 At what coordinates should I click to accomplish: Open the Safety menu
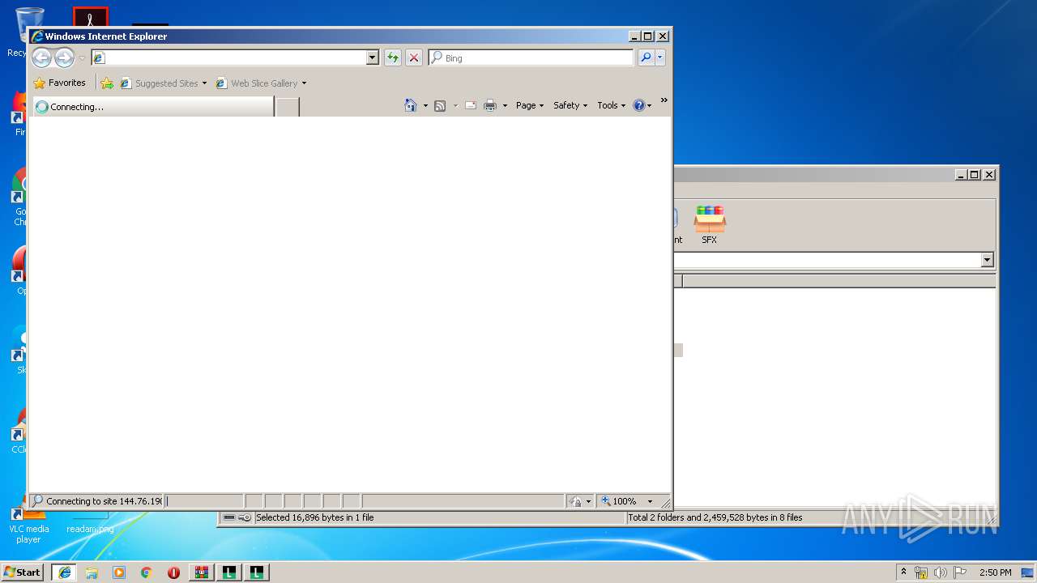[x=570, y=105]
